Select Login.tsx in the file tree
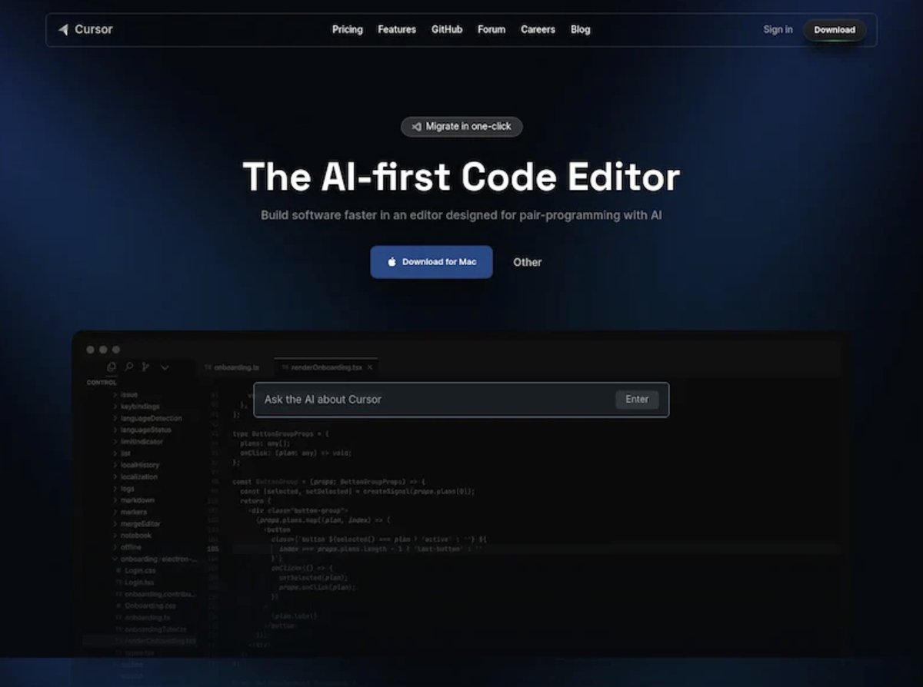Image resolution: width=923 pixels, height=687 pixels. click(x=134, y=582)
